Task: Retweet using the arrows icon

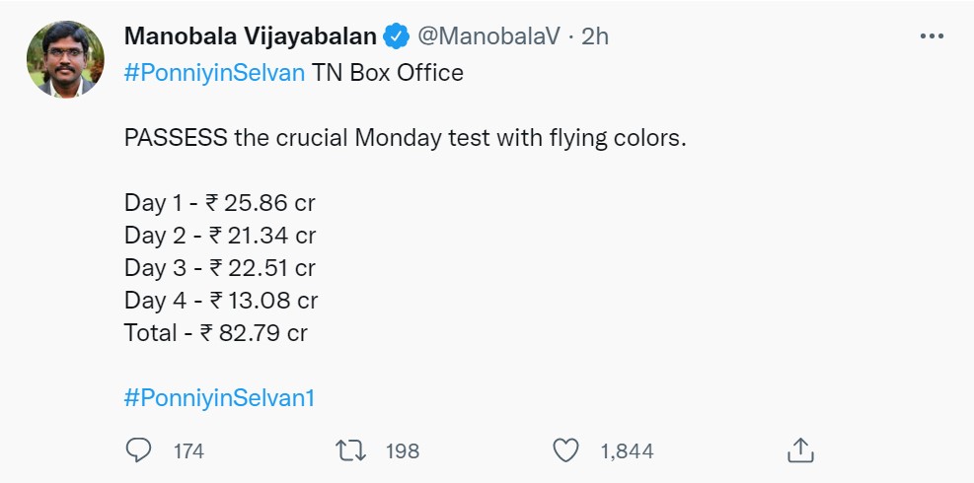Action: (x=350, y=450)
